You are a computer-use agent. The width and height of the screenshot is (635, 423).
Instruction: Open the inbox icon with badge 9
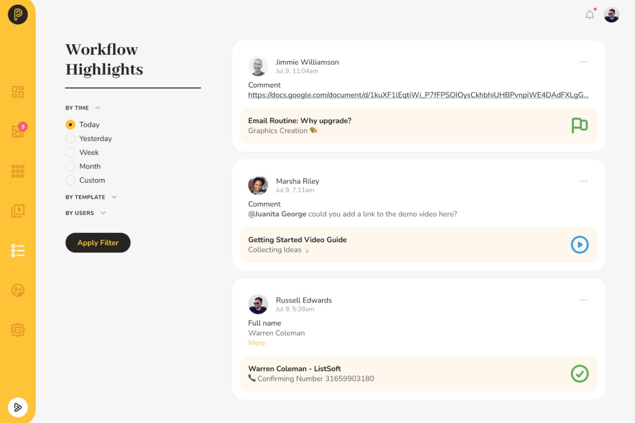coord(18,130)
